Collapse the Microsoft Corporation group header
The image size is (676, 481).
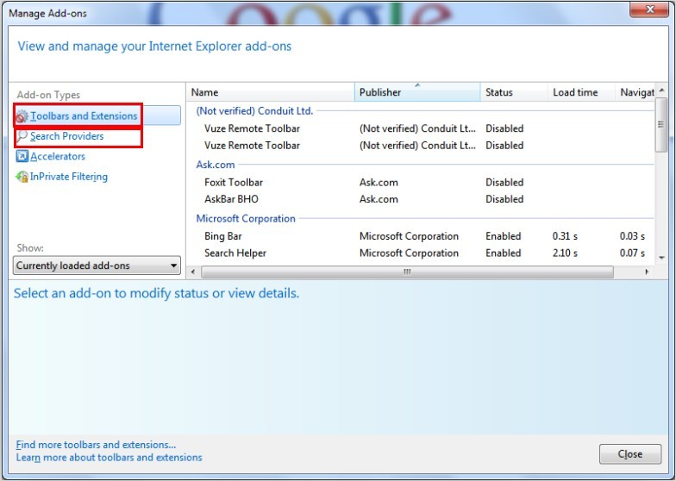pyautogui.click(x=245, y=219)
